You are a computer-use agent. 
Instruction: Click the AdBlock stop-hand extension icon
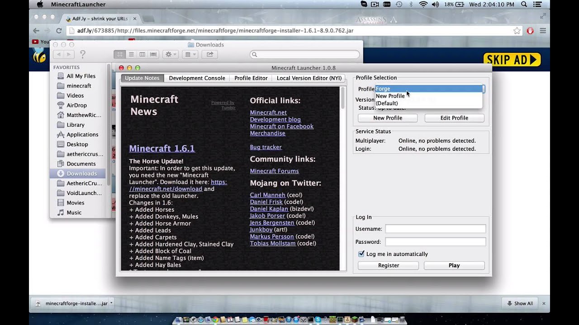[x=530, y=31]
